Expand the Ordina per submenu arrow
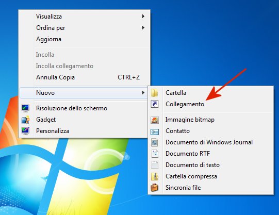The height and width of the screenshot is (215, 279). (143, 28)
